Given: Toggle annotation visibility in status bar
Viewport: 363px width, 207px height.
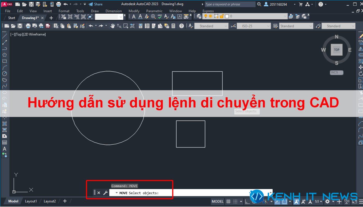Looking at the screenshot, I should 297,202.
